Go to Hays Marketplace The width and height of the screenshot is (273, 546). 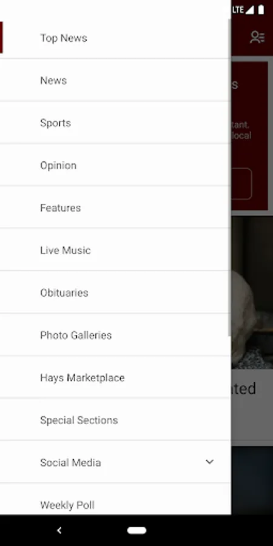(x=115, y=378)
